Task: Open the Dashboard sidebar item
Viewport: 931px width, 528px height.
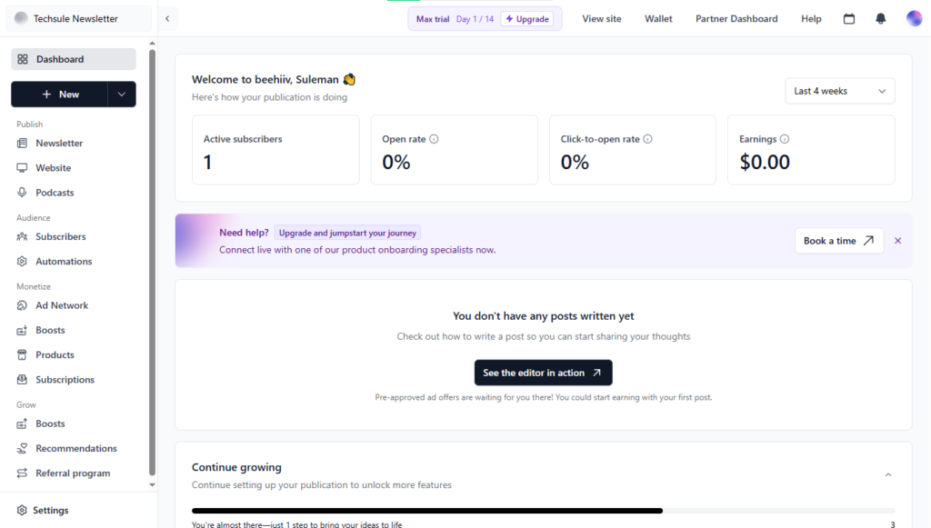Action: (73, 59)
